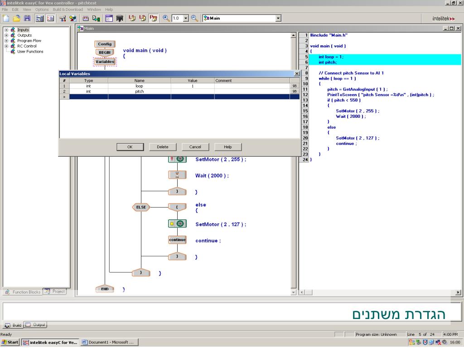Click the calendar-style toolbar icon left of the terminal icon
The height and width of the screenshot is (348, 464).
click(86, 18)
